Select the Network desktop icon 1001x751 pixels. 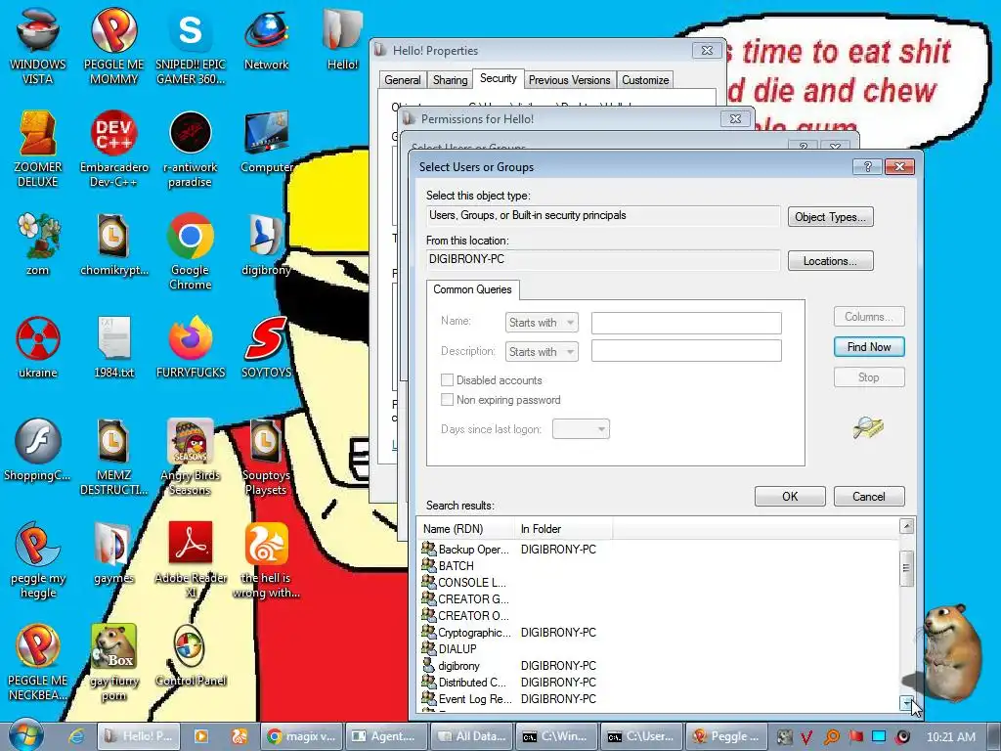coord(266,39)
